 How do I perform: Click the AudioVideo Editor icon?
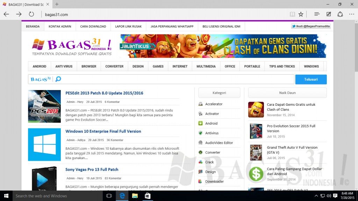tap(200, 143)
